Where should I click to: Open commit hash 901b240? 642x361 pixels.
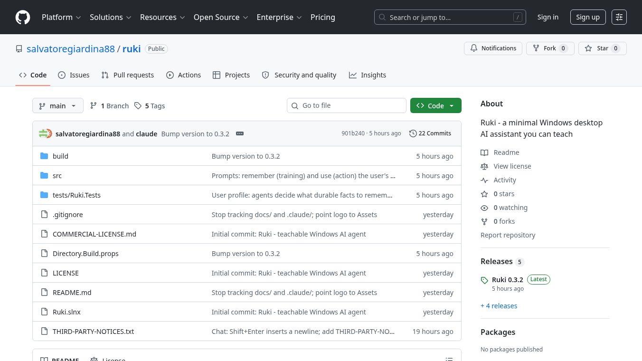353,133
